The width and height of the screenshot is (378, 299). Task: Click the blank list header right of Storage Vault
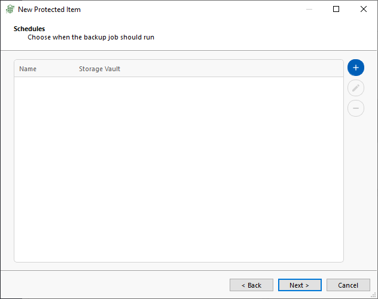(x=231, y=69)
